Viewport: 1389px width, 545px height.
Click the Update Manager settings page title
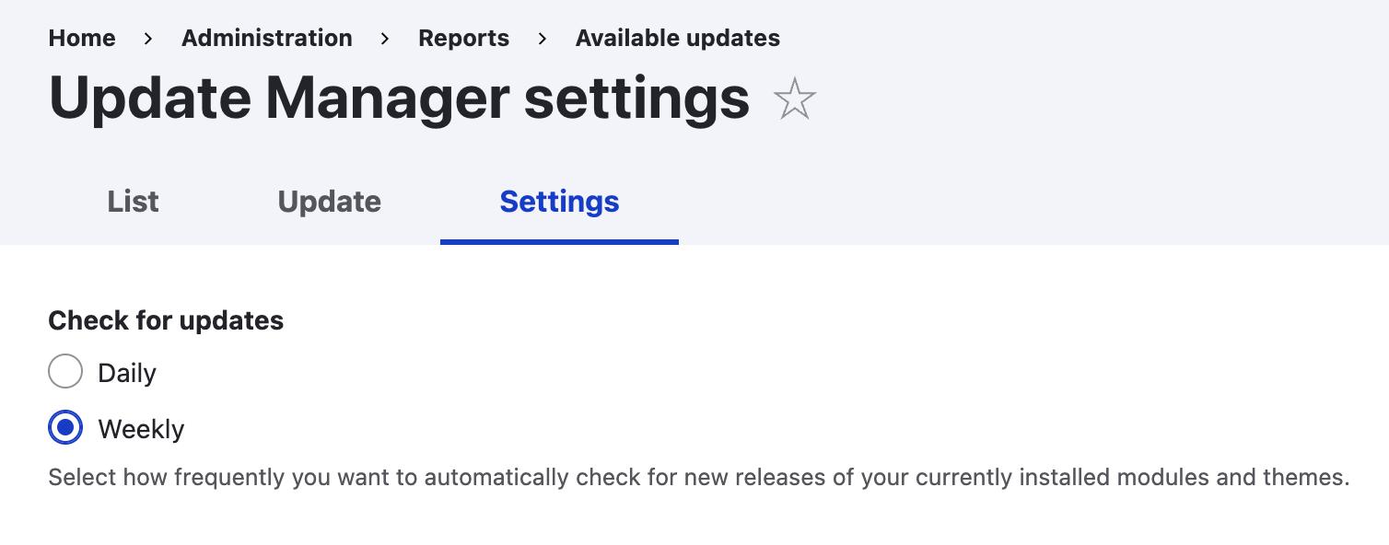[x=400, y=98]
